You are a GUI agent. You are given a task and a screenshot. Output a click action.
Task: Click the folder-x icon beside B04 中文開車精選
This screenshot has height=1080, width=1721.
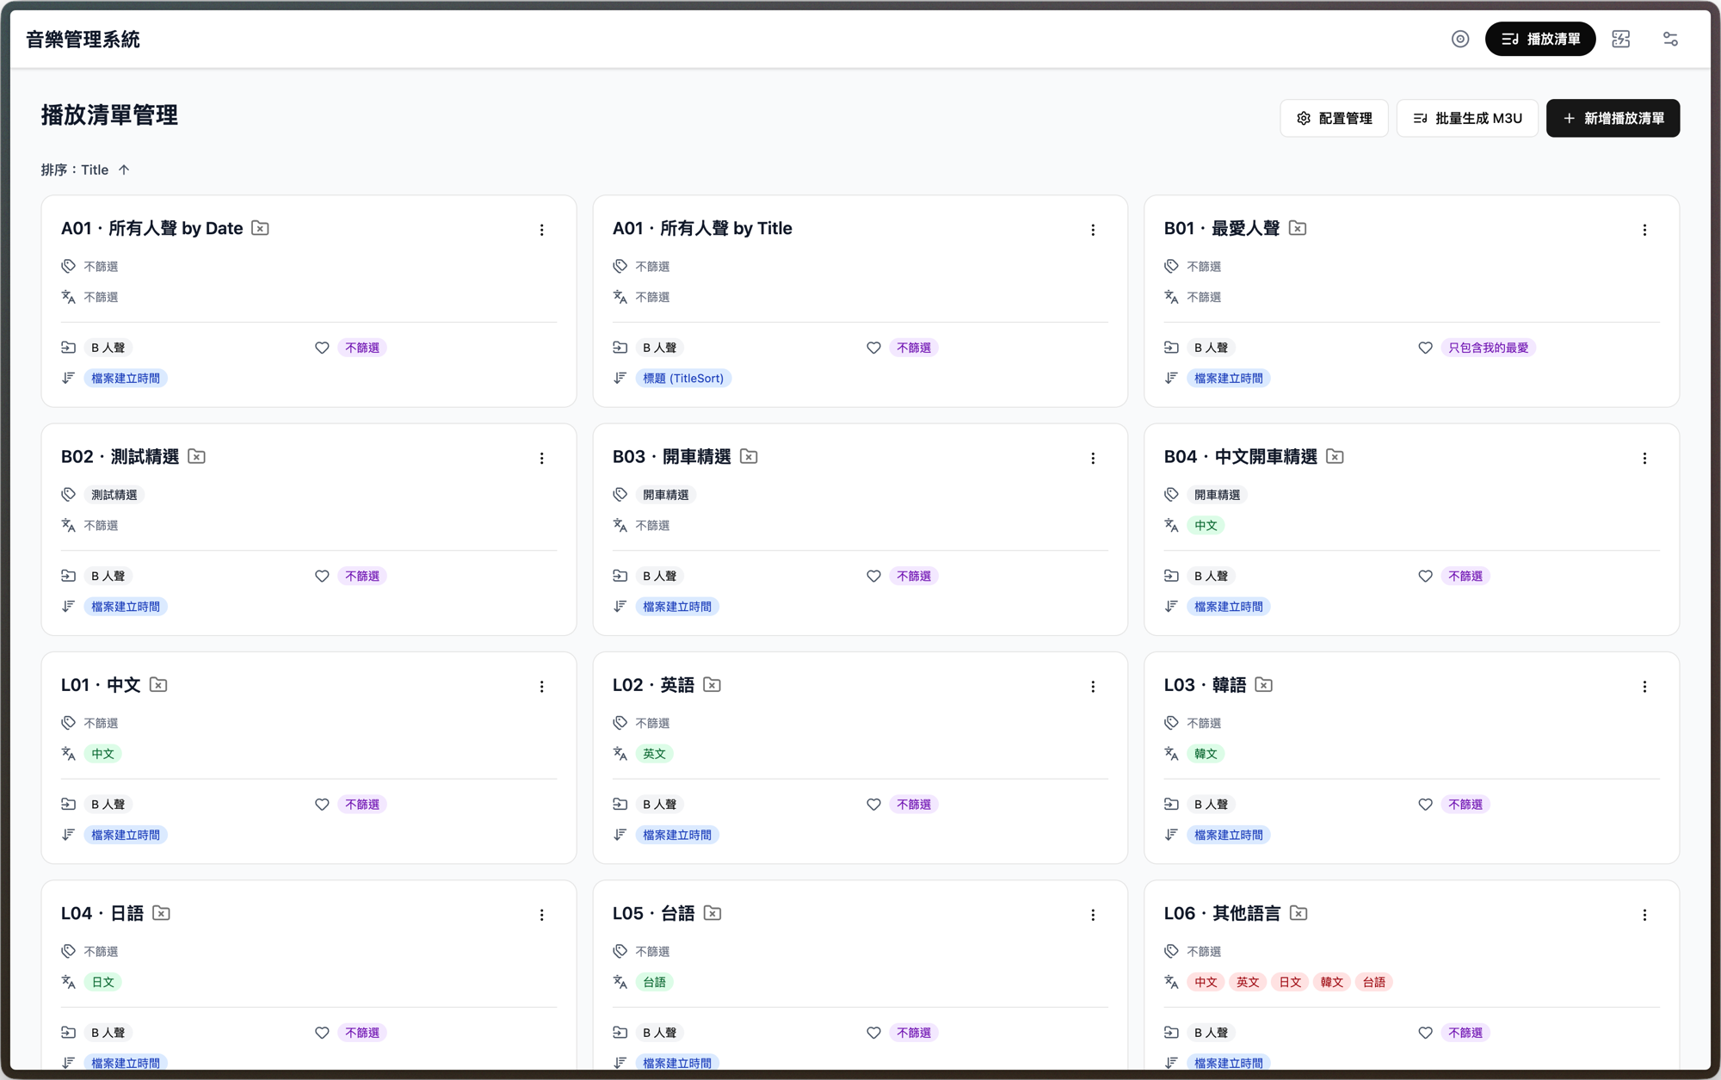(x=1335, y=456)
